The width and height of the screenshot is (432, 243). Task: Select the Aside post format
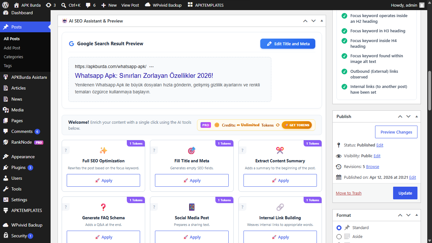tap(339, 236)
